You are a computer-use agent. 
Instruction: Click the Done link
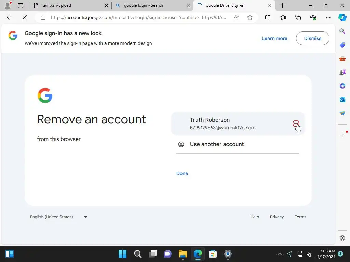coord(182,173)
